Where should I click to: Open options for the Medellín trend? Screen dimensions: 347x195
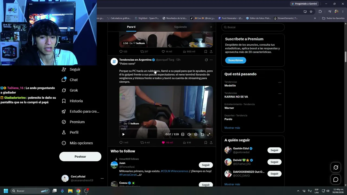(x=280, y=82)
